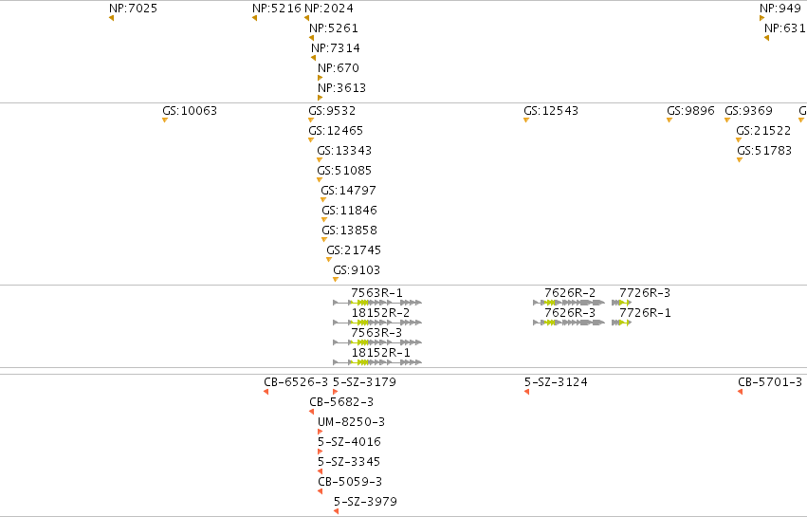Screen dimensions: 807x517
Task: Select the 7726R-1 transcript label
Action: (x=645, y=313)
